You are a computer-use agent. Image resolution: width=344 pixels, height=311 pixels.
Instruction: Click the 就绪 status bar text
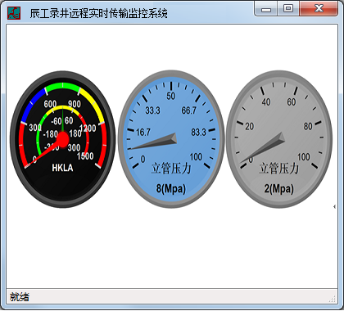(x=20, y=297)
